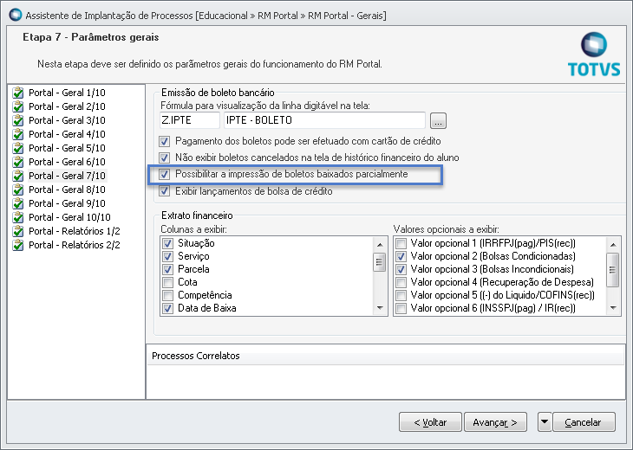This screenshot has width=633, height=450.
Task: Click the check icon beside Portal - Relatórios 2/2
Action: (x=18, y=245)
